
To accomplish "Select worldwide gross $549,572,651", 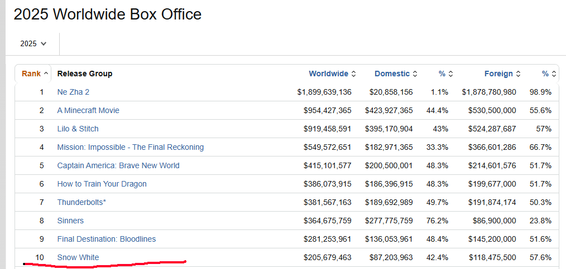I will click(328, 147).
